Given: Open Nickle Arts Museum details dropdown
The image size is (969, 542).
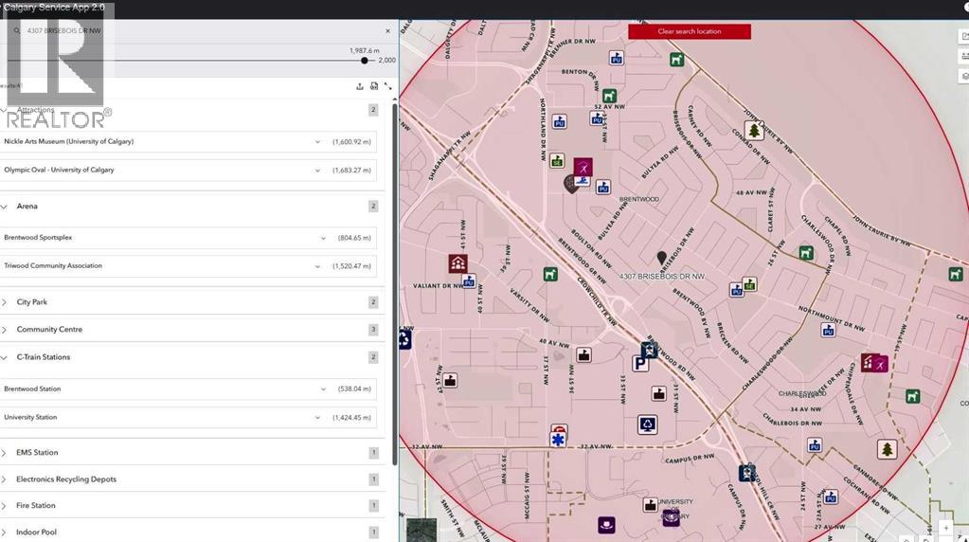Looking at the screenshot, I should pyautogui.click(x=317, y=141).
